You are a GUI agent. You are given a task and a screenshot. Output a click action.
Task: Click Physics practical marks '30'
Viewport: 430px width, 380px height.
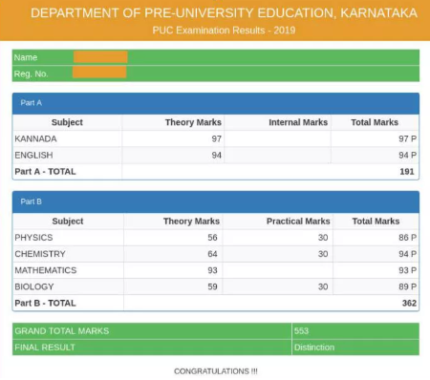323,238
